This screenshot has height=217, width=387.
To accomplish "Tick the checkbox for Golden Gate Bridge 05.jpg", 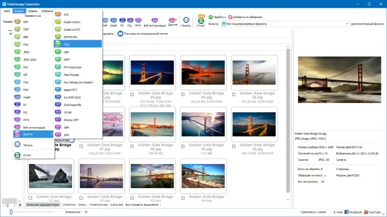I will pos(234,95).
